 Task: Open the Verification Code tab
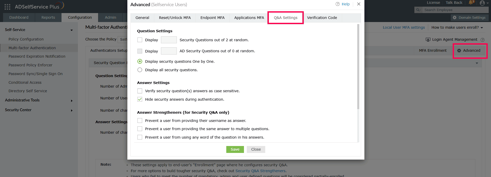(x=322, y=18)
